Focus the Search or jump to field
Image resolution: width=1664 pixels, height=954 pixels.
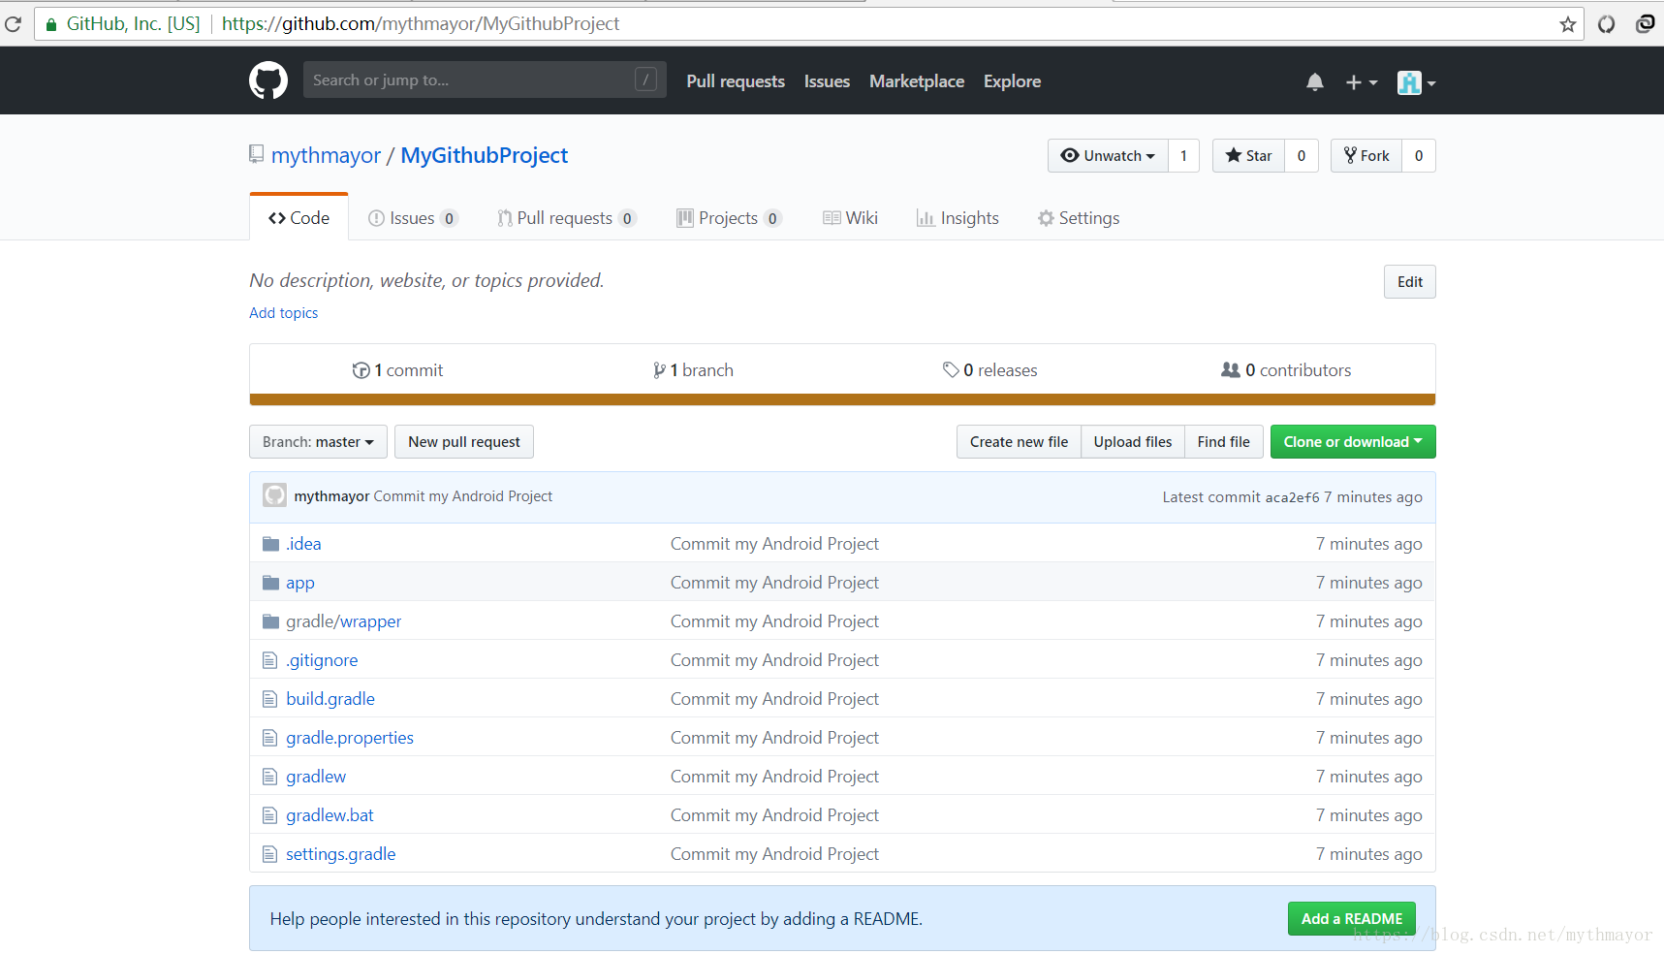(485, 79)
